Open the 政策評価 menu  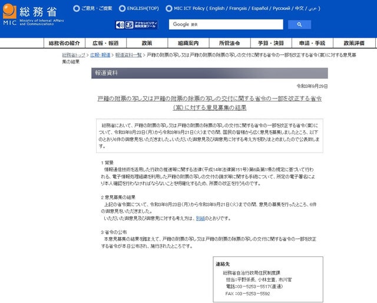pos(354,43)
